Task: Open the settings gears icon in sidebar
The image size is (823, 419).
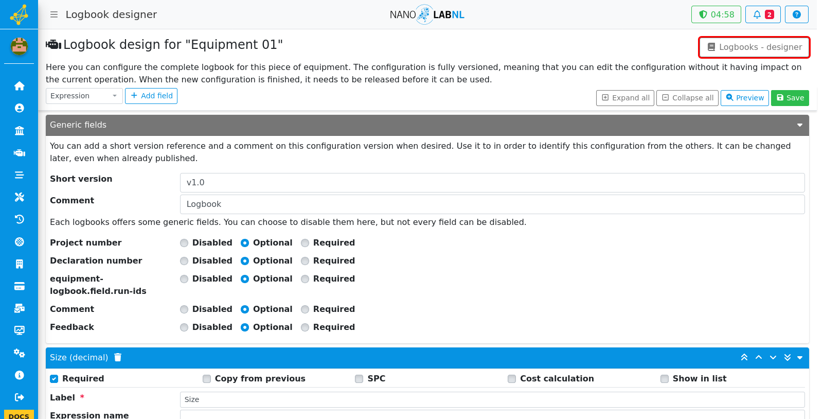Action: [20, 353]
